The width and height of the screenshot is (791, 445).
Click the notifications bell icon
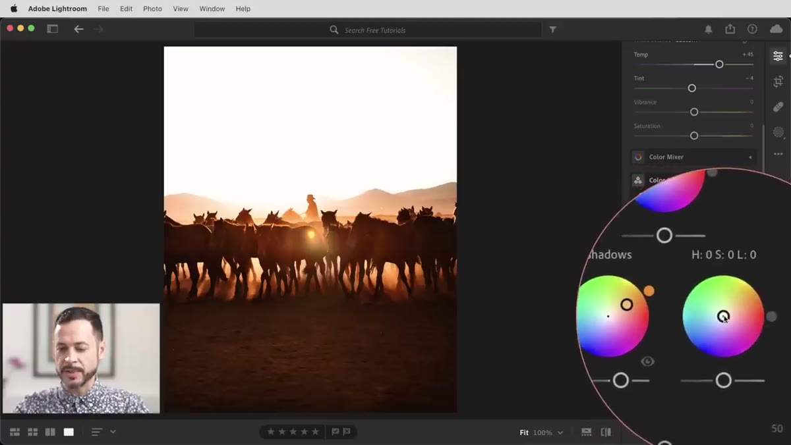click(x=708, y=29)
